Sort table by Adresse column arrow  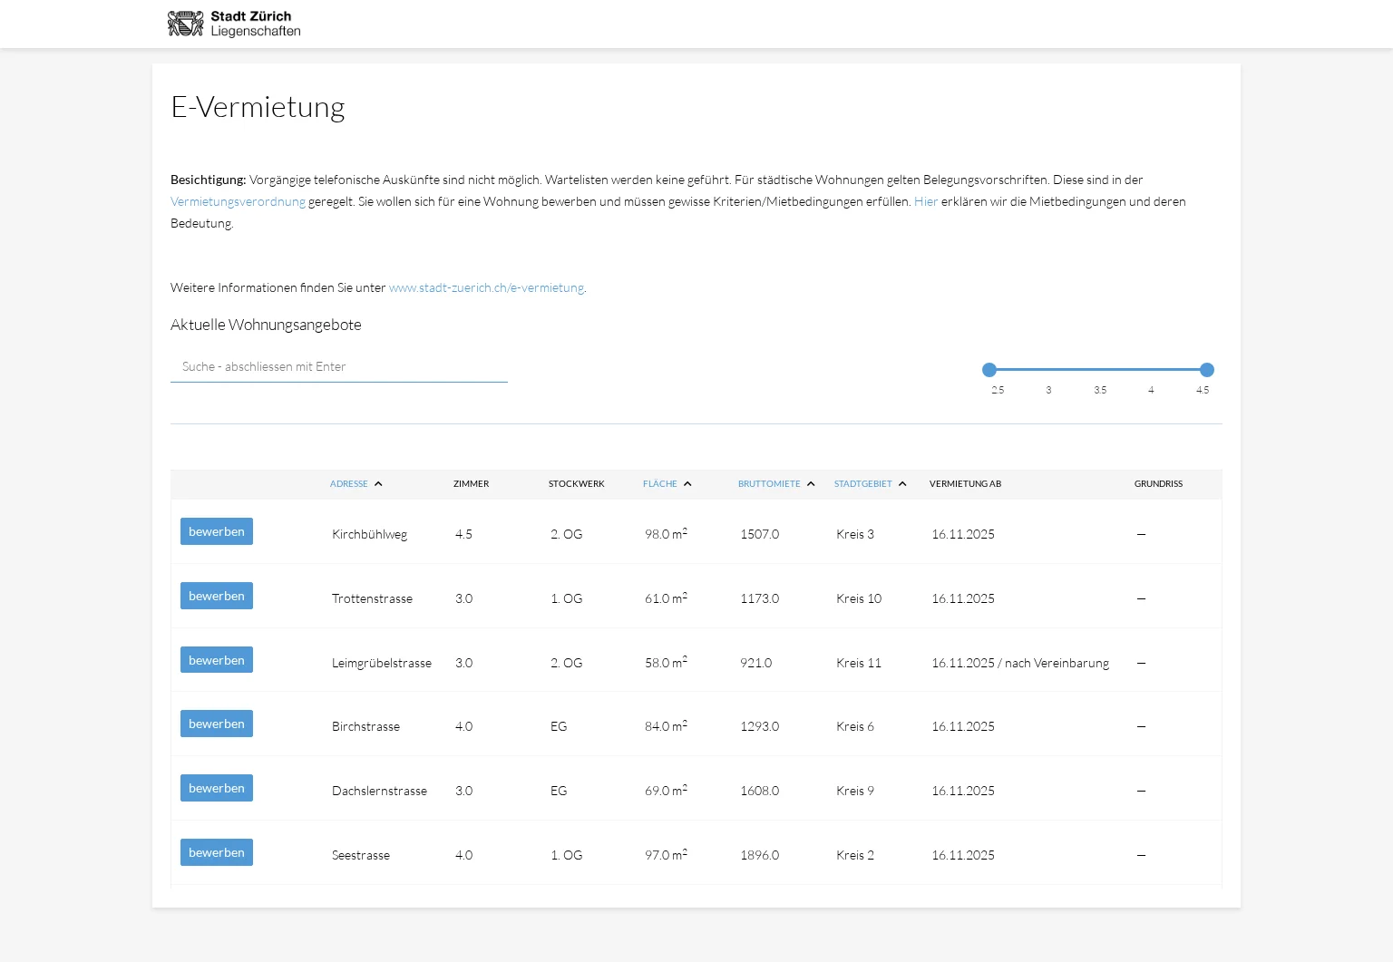[378, 484]
